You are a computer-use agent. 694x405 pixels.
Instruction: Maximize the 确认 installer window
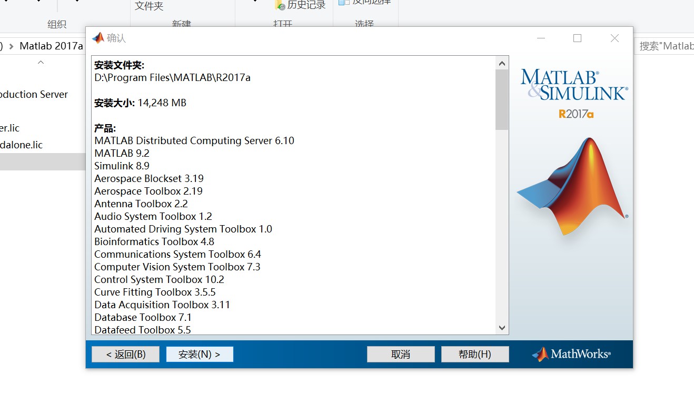point(577,38)
